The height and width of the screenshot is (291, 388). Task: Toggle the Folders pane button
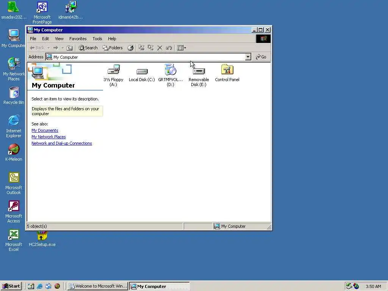coord(113,48)
